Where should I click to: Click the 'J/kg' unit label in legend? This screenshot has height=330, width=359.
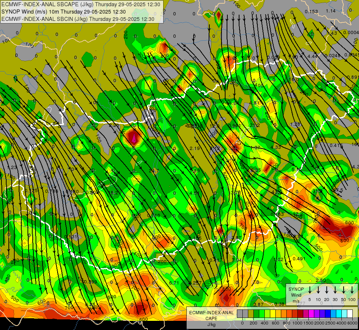click(212, 324)
